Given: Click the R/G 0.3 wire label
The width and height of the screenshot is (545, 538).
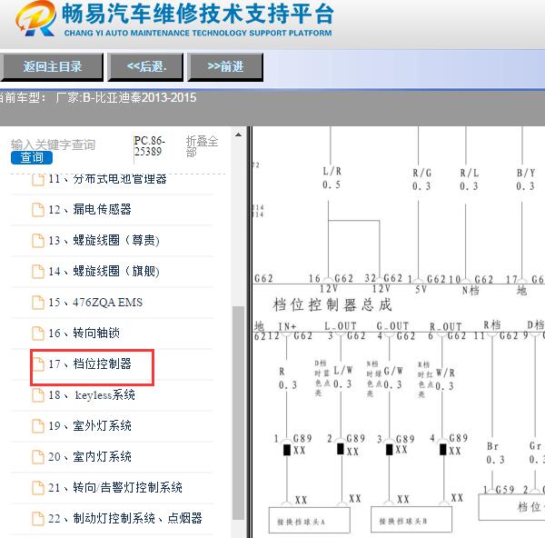Looking at the screenshot, I should tap(421, 179).
